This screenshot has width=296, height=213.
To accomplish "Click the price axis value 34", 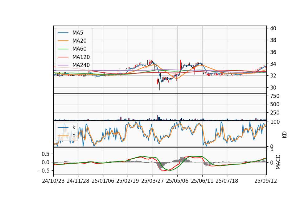I will coord(273,64).
